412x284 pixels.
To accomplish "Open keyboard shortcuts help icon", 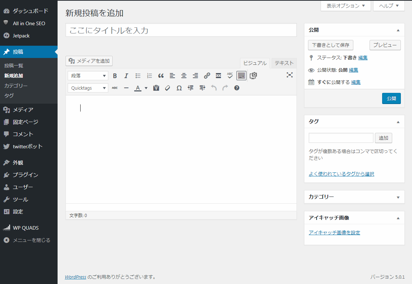I will (237, 88).
